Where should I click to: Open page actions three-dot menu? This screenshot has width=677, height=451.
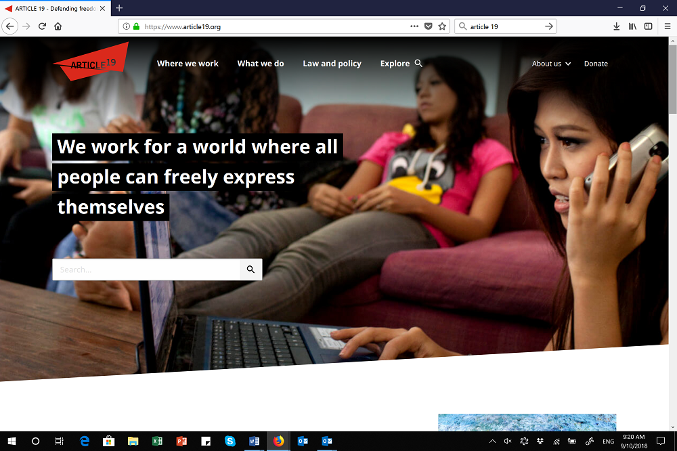[414, 26]
